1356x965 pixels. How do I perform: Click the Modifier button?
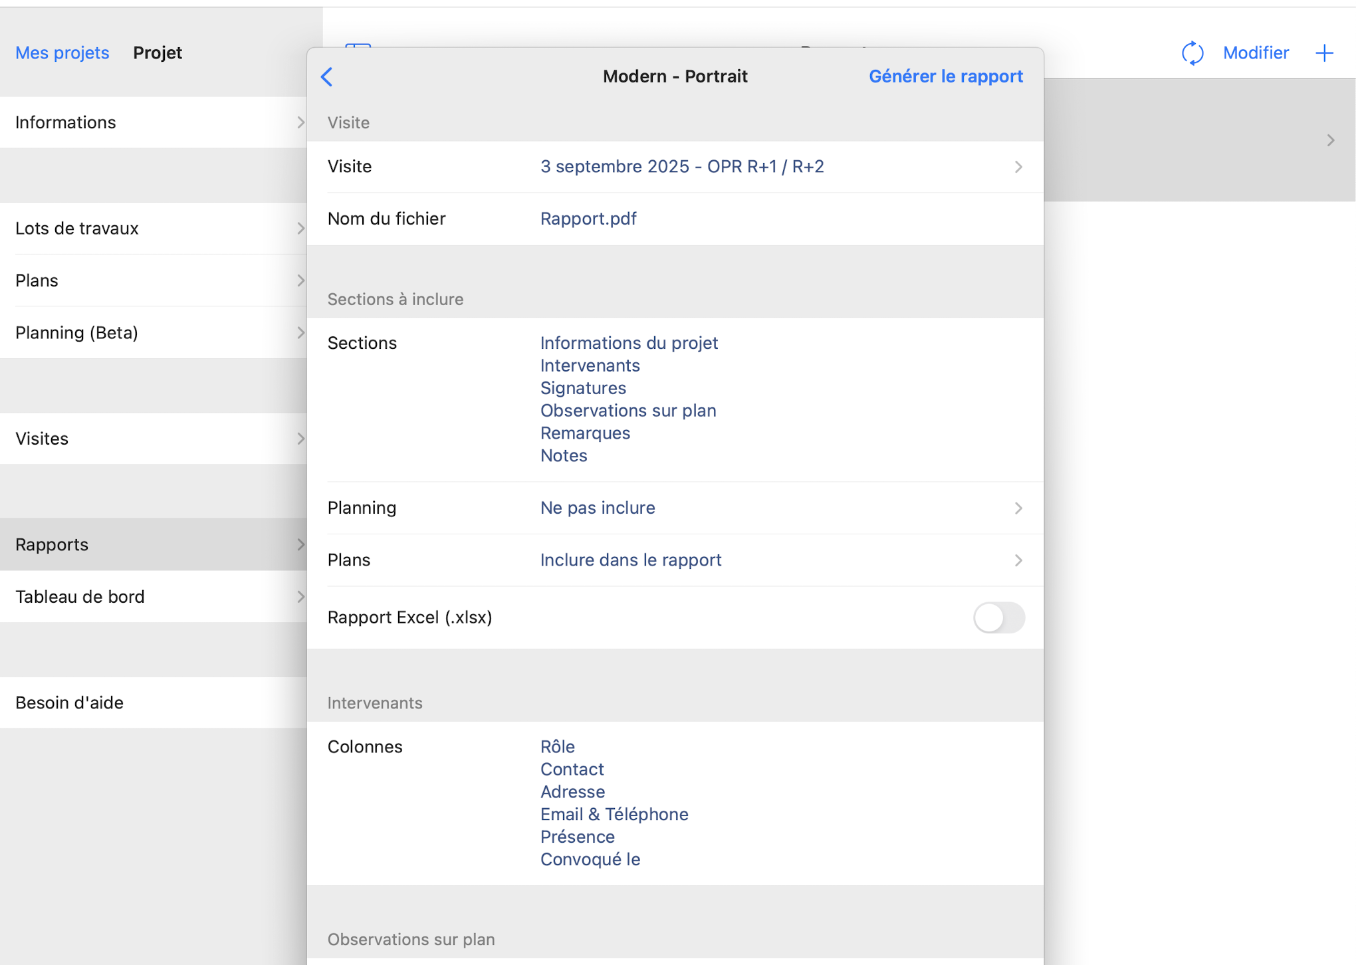point(1255,53)
